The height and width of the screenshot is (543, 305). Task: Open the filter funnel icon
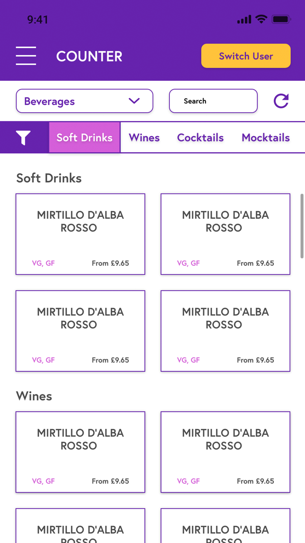[x=23, y=137]
